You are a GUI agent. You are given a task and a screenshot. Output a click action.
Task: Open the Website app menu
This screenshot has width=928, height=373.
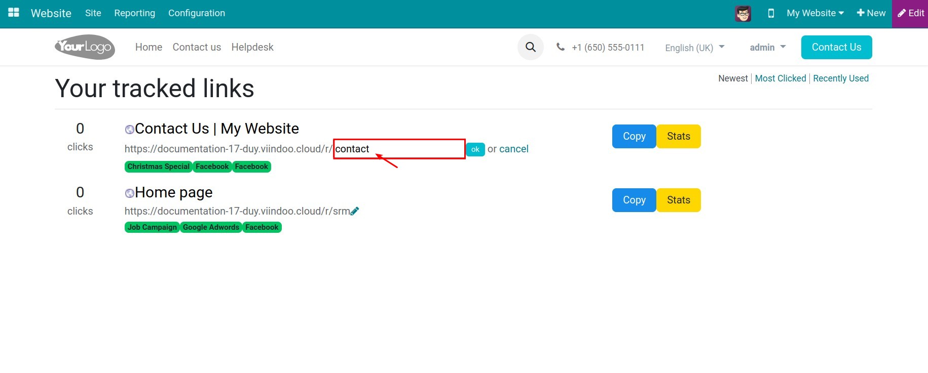click(x=51, y=13)
